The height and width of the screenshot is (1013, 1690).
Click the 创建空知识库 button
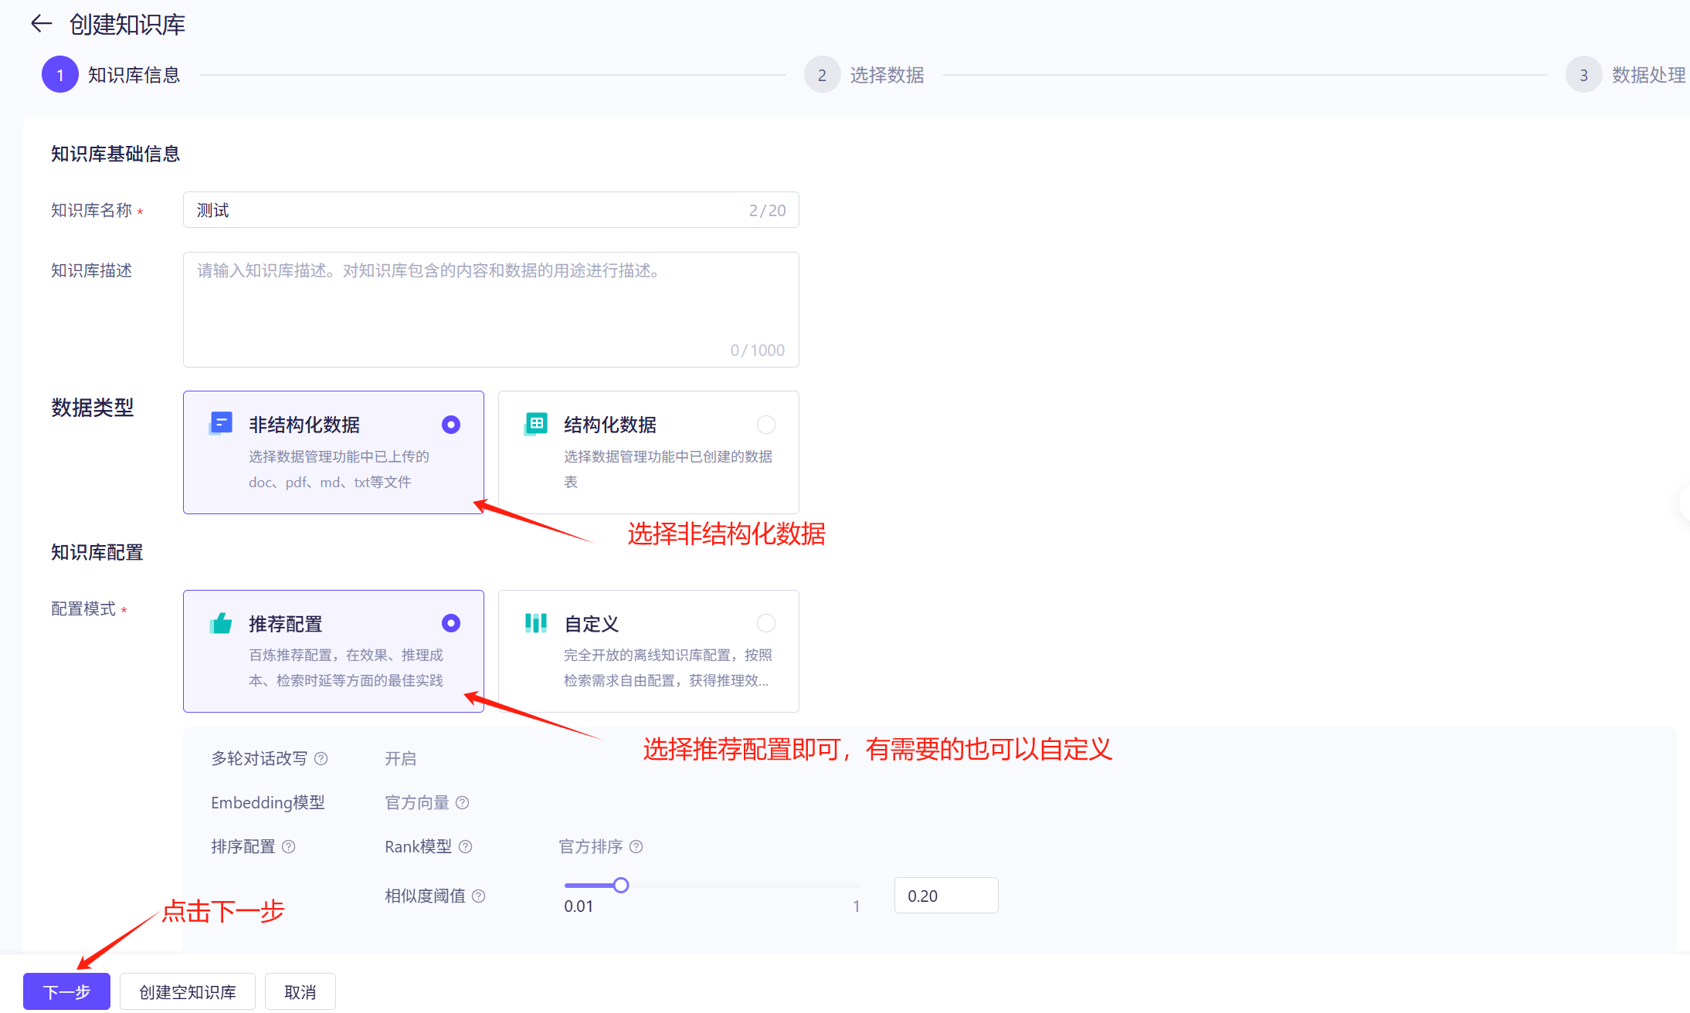pyautogui.click(x=188, y=991)
